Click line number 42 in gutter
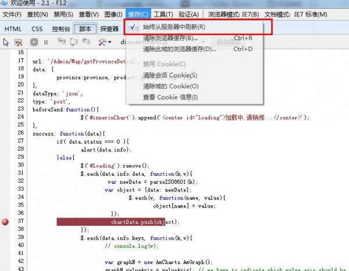 coord(21,261)
